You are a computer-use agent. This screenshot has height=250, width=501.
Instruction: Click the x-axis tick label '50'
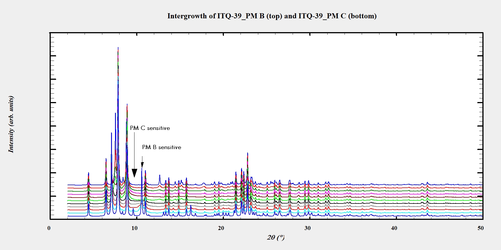(481, 228)
